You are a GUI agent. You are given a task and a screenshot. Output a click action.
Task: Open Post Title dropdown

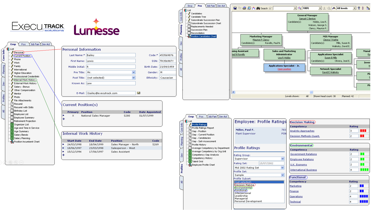pyautogui.click(x=133, y=78)
